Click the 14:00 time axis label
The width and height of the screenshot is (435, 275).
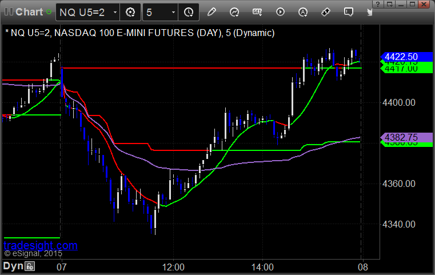click(x=262, y=267)
